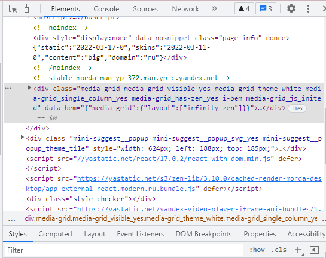Select the style-checker div node
The width and height of the screenshot is (326, 258).
[91, 199]
